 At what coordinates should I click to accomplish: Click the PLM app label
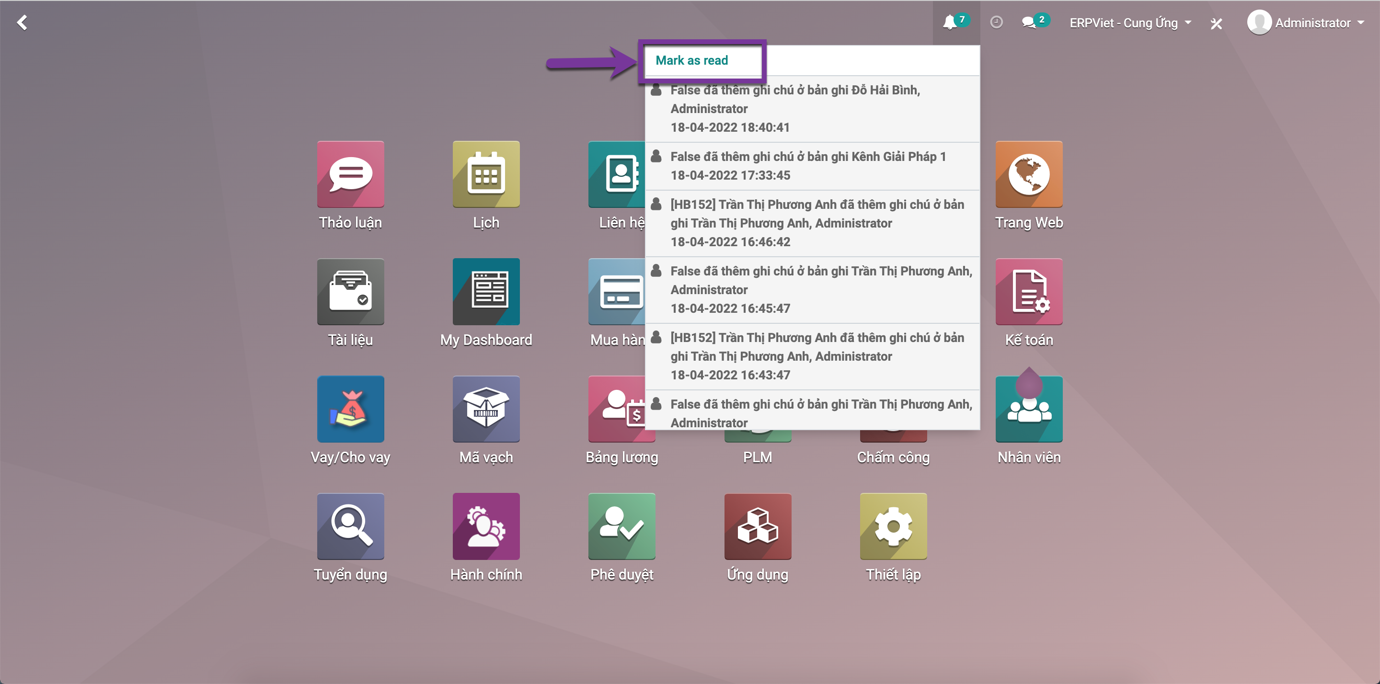(758, 457)
